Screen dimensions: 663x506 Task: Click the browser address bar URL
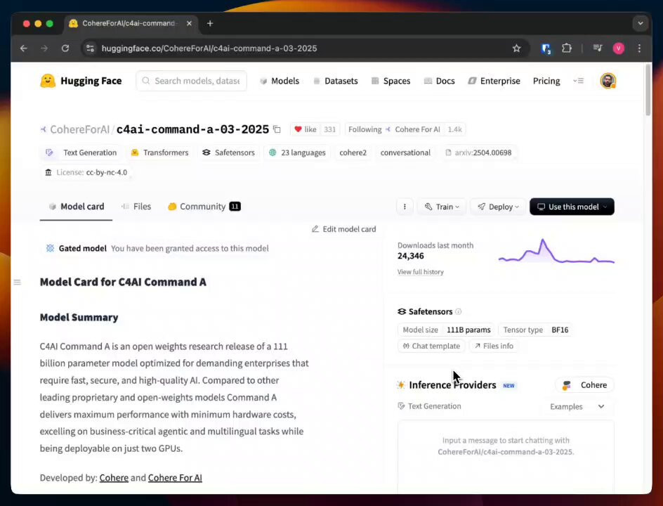[209, 48]
